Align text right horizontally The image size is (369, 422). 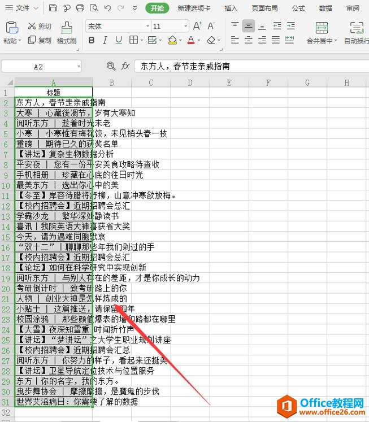pos(262,40)
